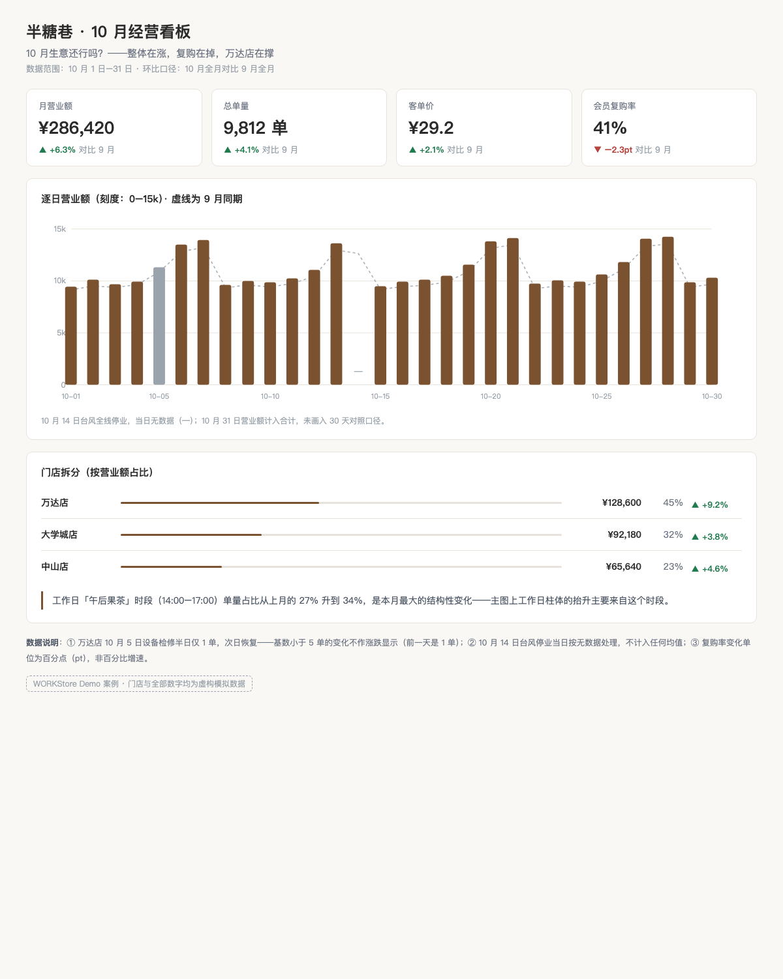Click the 9,812 单 order count value
The width and height of the screenshot is (783, 979).
point(256,128)
